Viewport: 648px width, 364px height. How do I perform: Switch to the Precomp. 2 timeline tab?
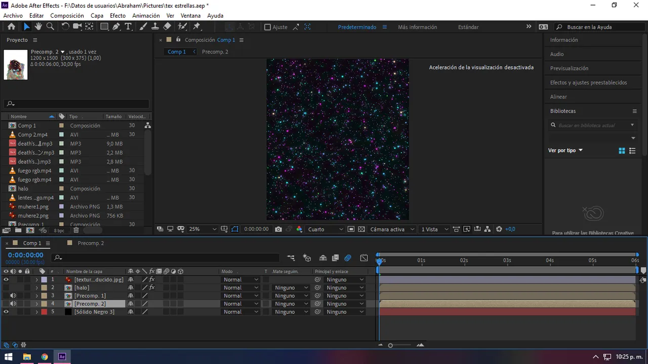[91, 243]
